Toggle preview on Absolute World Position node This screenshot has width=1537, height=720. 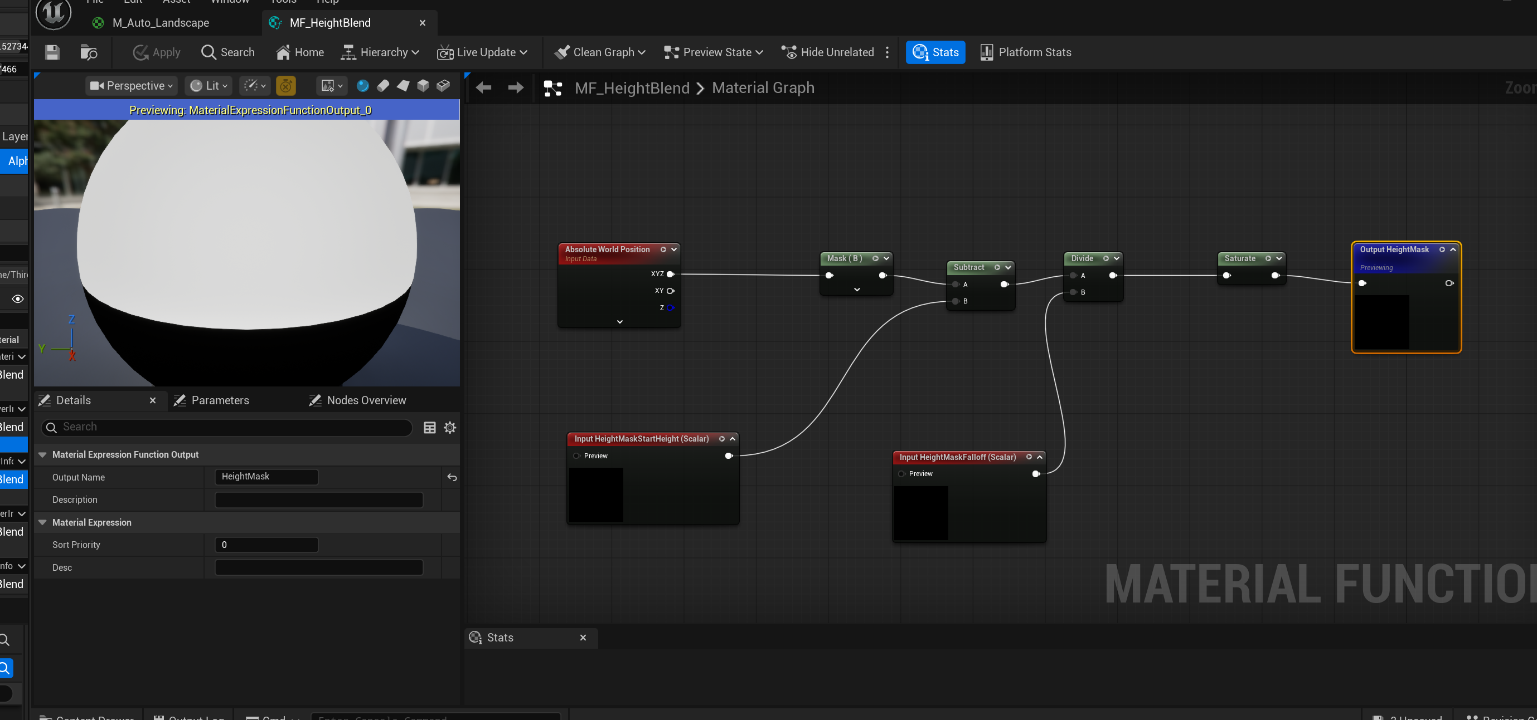coord(663,249)
